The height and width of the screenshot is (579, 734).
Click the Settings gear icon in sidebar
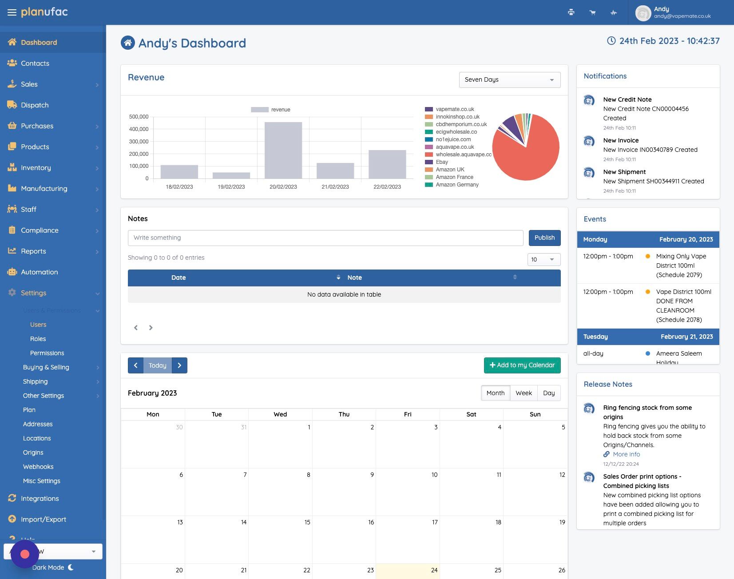pos(12,293)
